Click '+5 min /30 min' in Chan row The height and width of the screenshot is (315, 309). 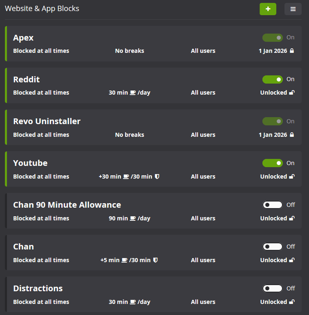point(129,260)
